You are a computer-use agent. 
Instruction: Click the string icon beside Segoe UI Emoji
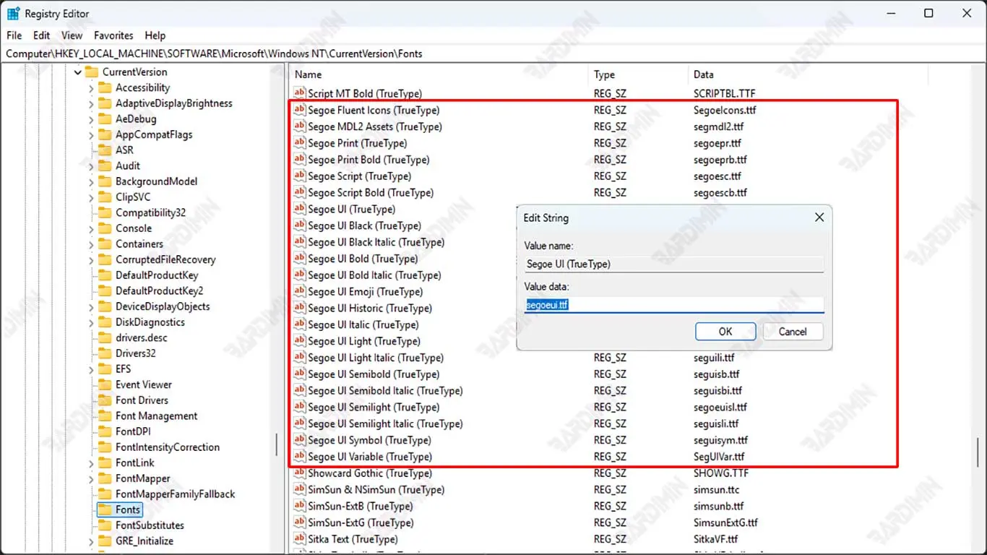click(299, 292)
